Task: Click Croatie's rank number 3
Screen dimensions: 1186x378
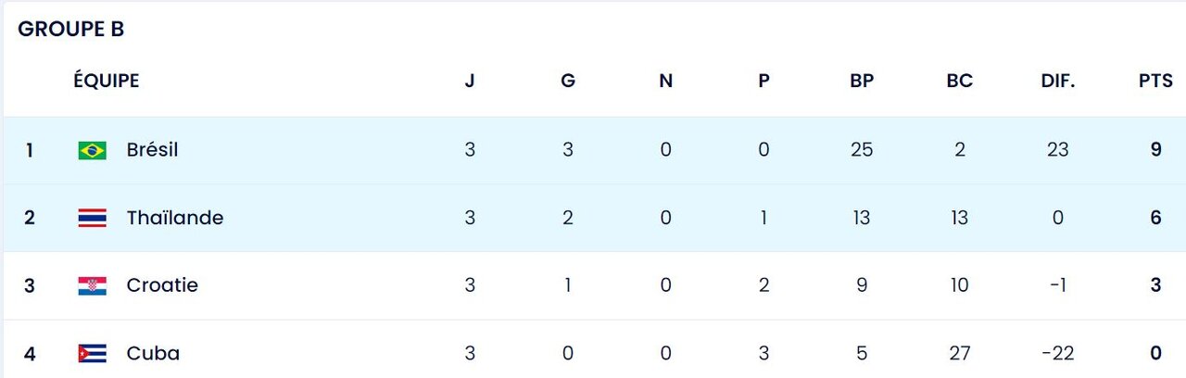Action: [30, 285]
